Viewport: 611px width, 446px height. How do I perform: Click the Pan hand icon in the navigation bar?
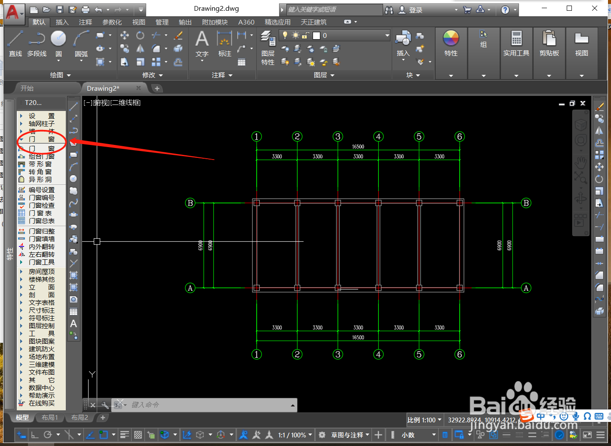(x=581, y=163)
